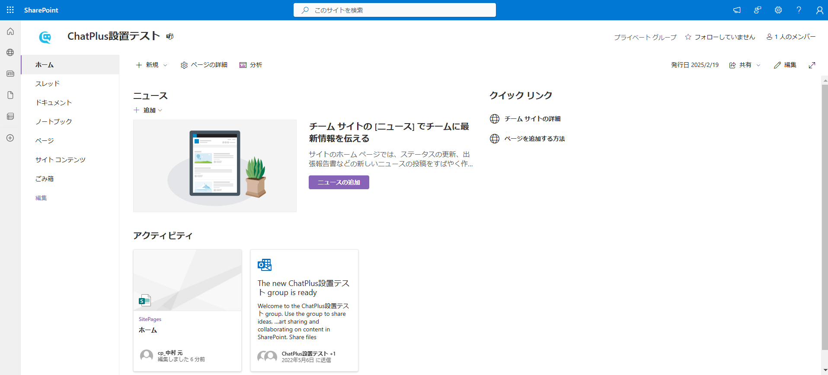Click the プライベート グループ label
This screenshot has width=828, height=375.
[x=645, y=37]
